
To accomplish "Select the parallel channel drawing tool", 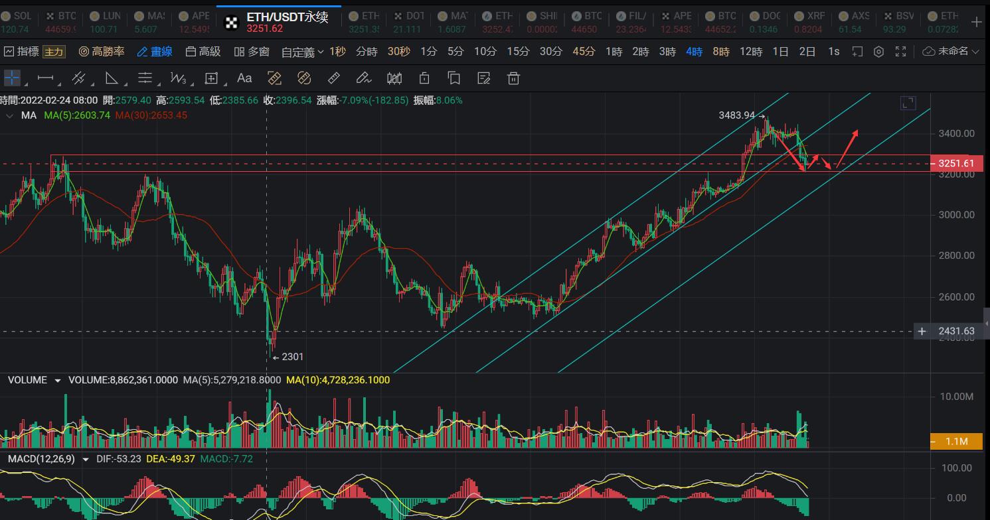I will pos(79,78).
